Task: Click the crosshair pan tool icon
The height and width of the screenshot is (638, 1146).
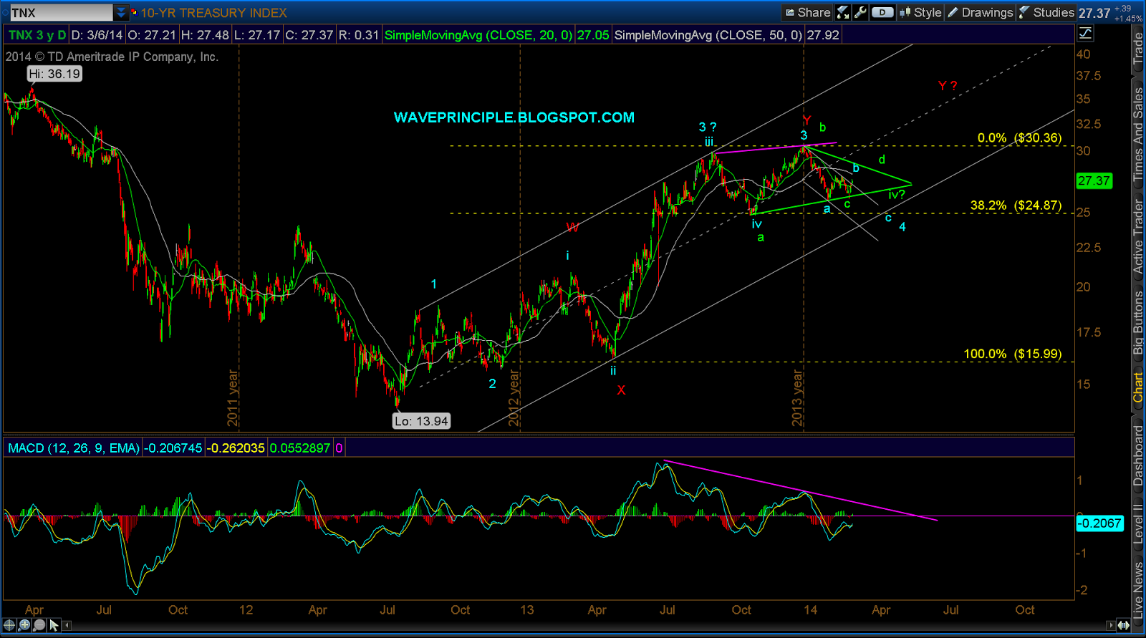Action: point(9,625)
